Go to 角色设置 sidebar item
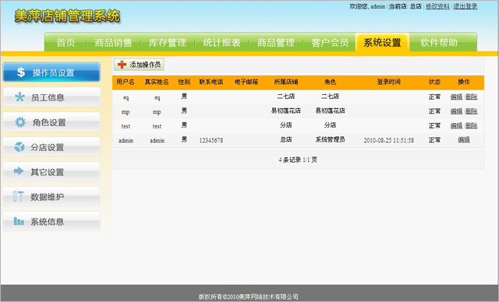This screenshot has height=302, width=499. click(x=51, y=121)
